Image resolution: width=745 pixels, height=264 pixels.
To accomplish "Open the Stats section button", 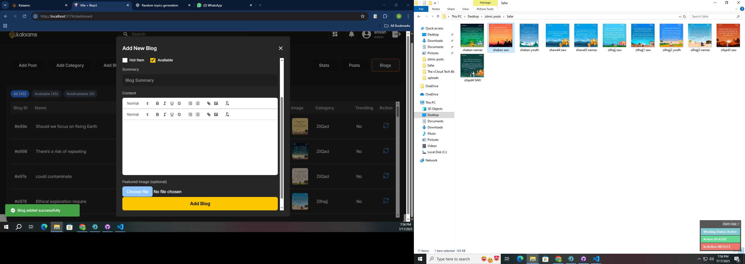I will click(324, 65).
